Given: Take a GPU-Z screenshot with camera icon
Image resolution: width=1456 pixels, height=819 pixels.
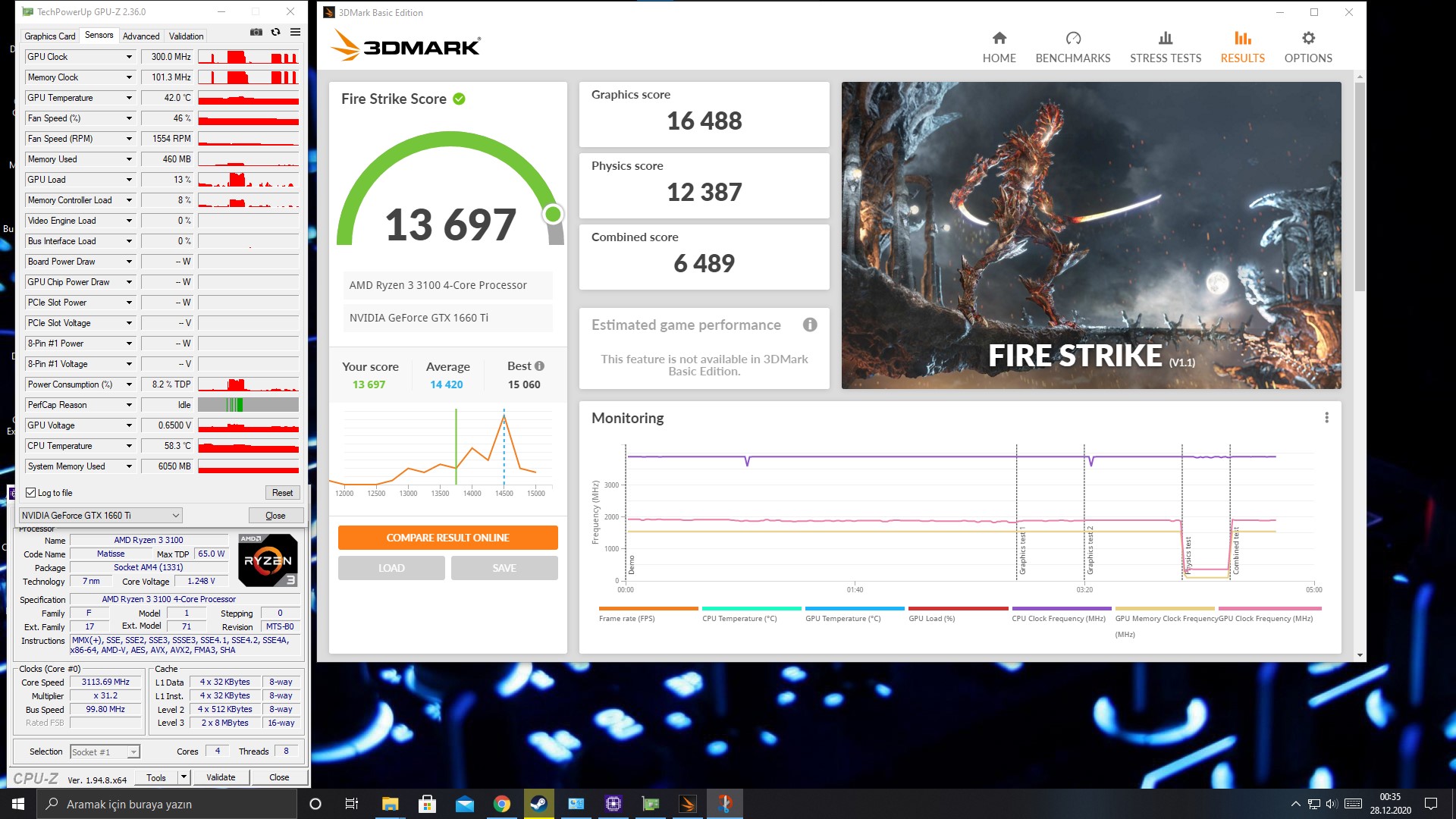Looking at the screenshot, I should pos(256,32).
